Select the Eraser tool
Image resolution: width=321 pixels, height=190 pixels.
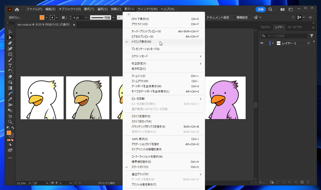10,77
